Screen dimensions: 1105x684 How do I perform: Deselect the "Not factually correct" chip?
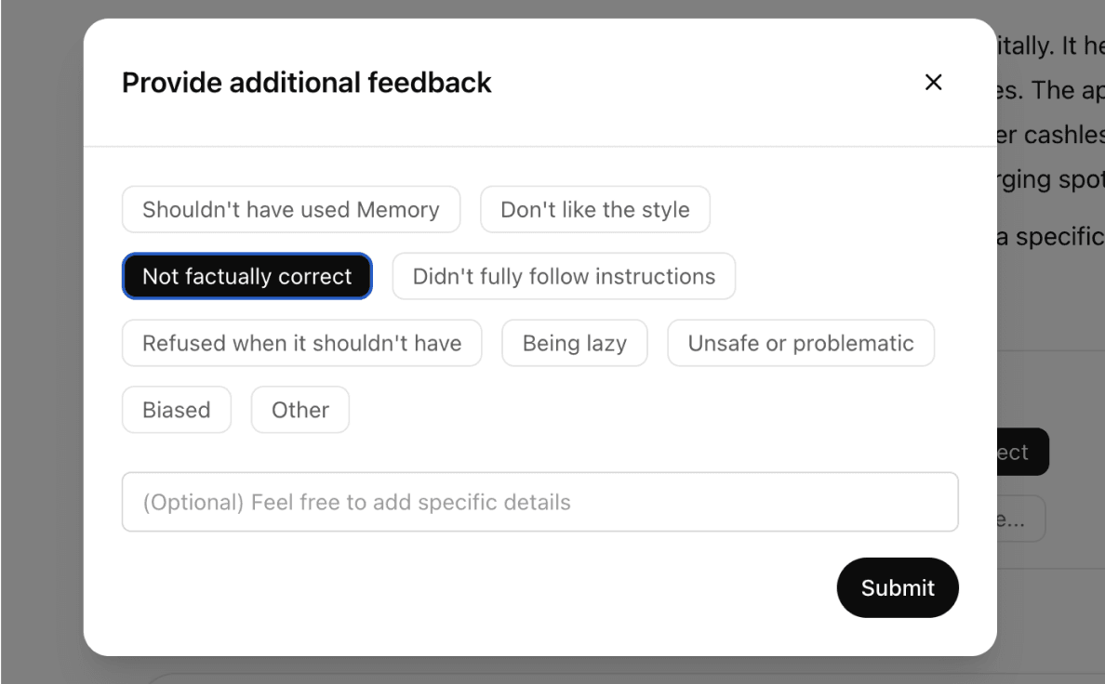247,276
